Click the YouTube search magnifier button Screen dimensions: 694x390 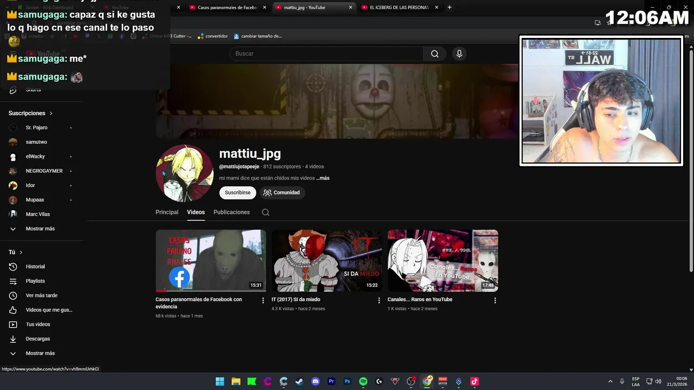[435, 54]
